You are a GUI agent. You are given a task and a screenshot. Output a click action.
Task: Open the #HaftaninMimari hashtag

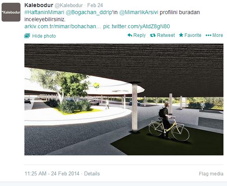[44, 13]
